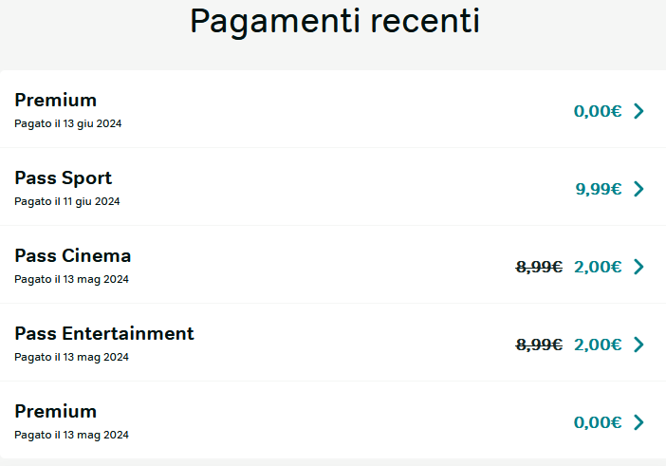
Task: Click the Premium title dated 13 mag
Action: (x=56, y=412)
